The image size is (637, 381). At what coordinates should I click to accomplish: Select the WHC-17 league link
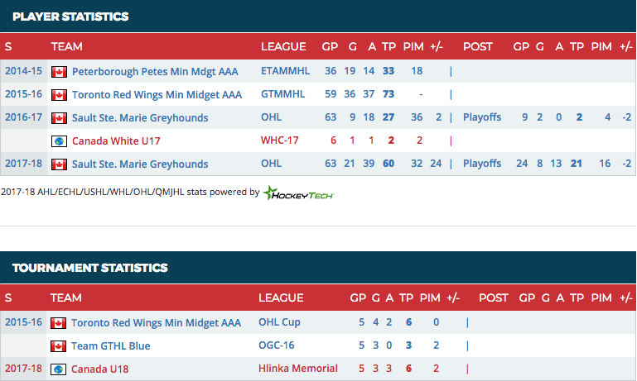pyautogui.click(x=280, y=141)
